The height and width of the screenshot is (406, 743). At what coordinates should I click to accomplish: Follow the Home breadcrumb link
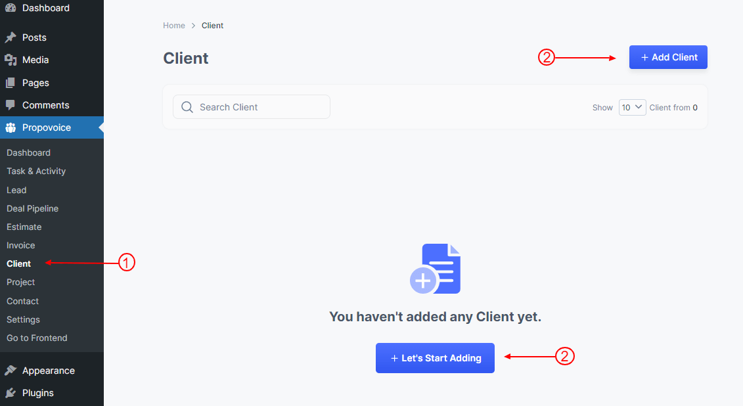(174, 26)
